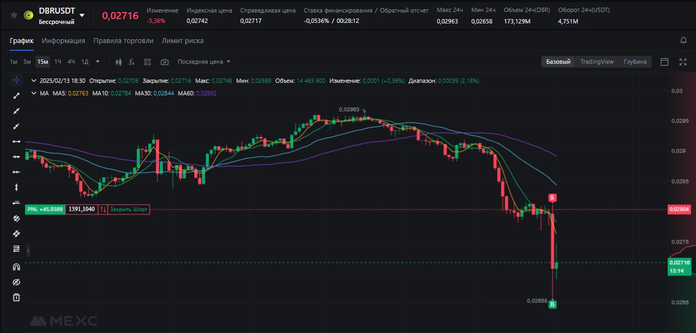Open price alerts bell icon
Screen dimensions: 696x333
click(683, 40)
